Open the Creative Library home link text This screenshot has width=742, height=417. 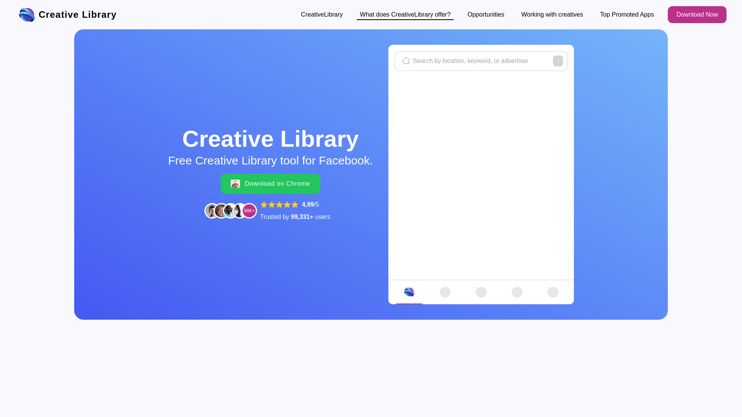pyautogui.click(x=77, y=15)
